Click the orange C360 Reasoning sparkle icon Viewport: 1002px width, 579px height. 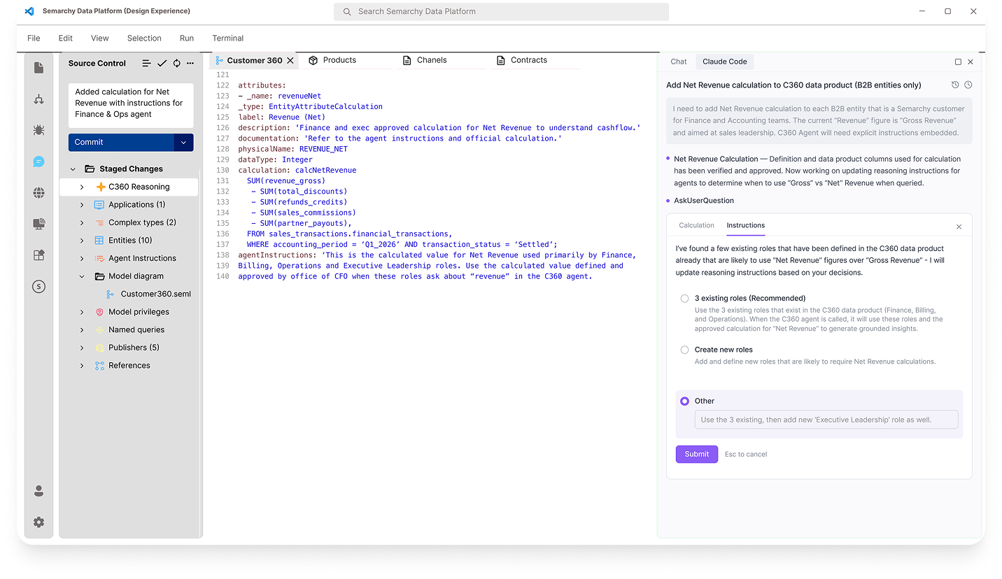click(101, 187)
